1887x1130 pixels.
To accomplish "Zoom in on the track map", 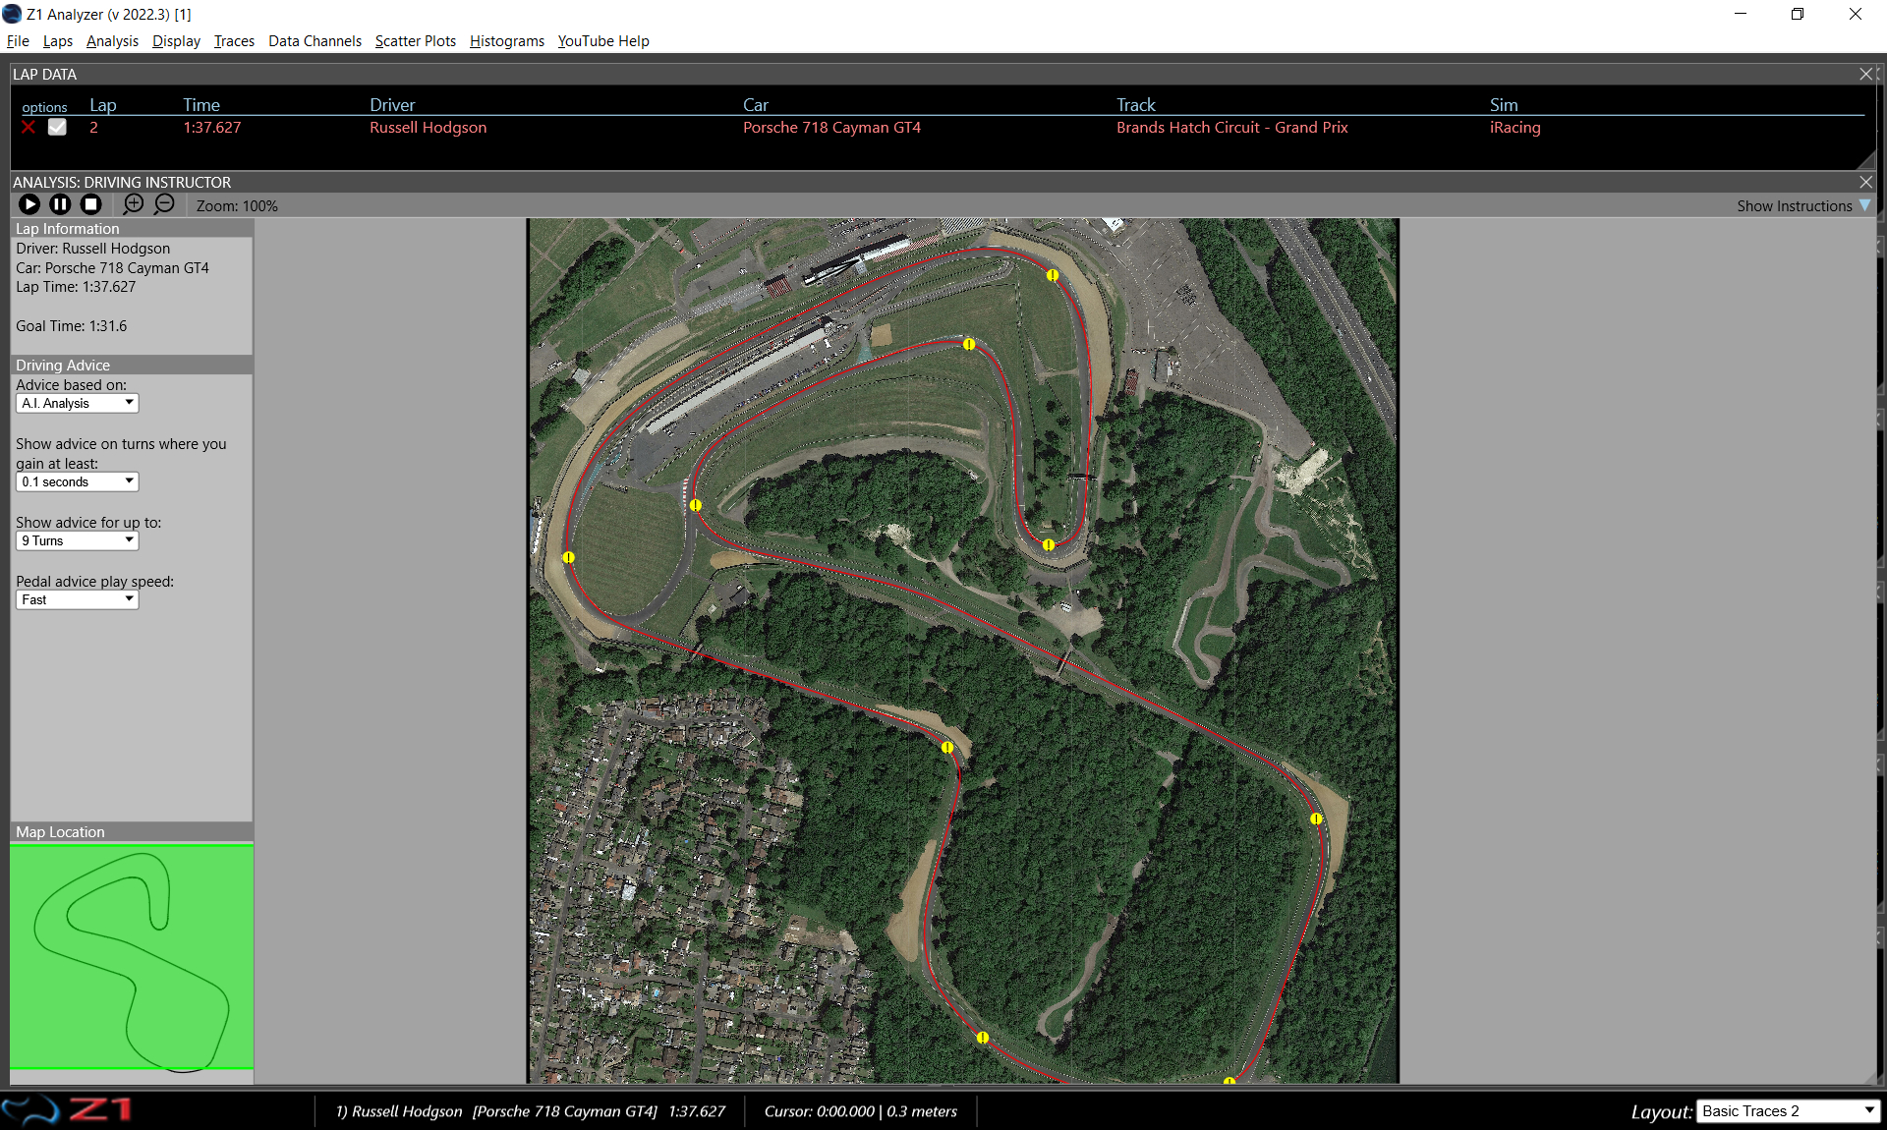I will click(134, 204).
